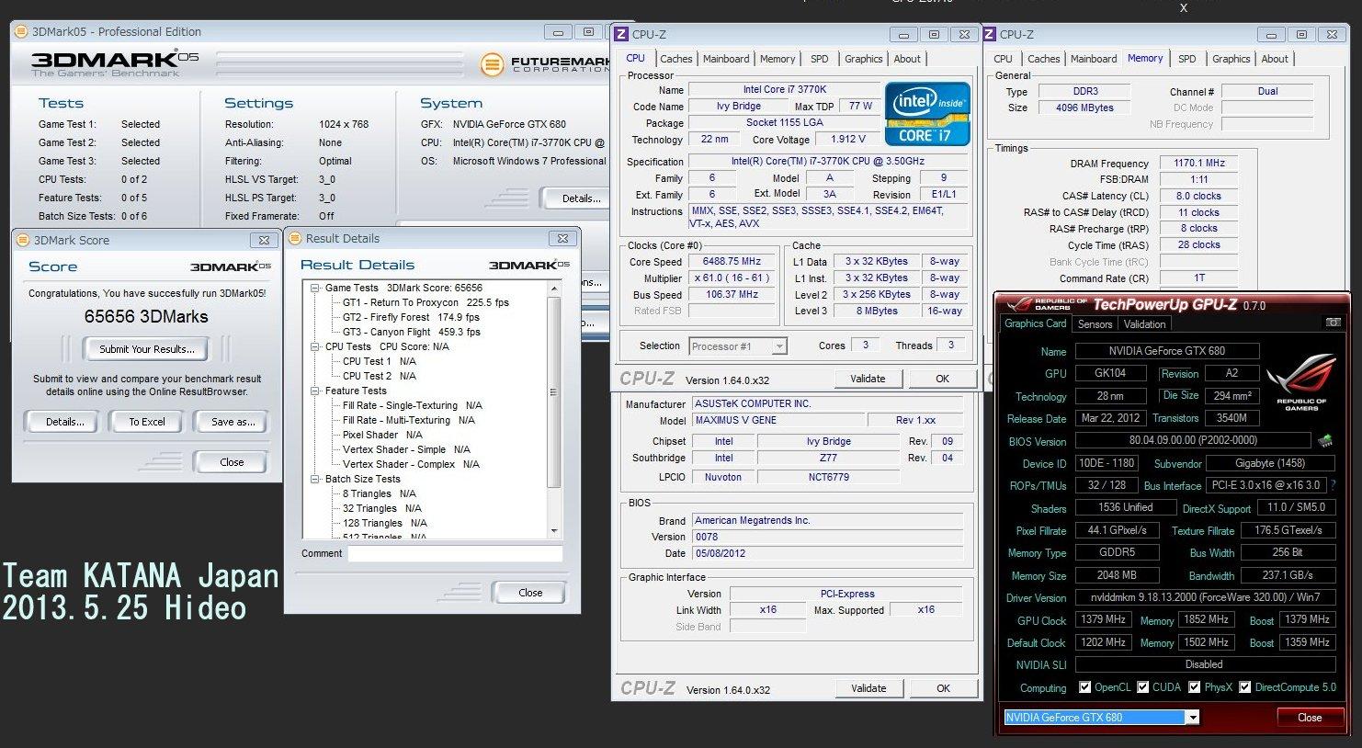1362x748 pixels.
Task: Click the Result Details window title icon
Action: pyautogui.click(x=295, y=238)
